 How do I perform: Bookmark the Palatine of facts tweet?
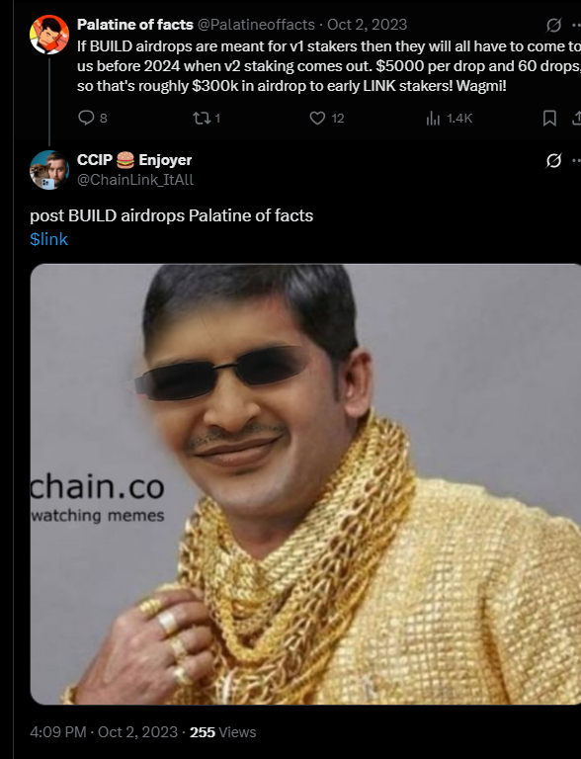549,119
